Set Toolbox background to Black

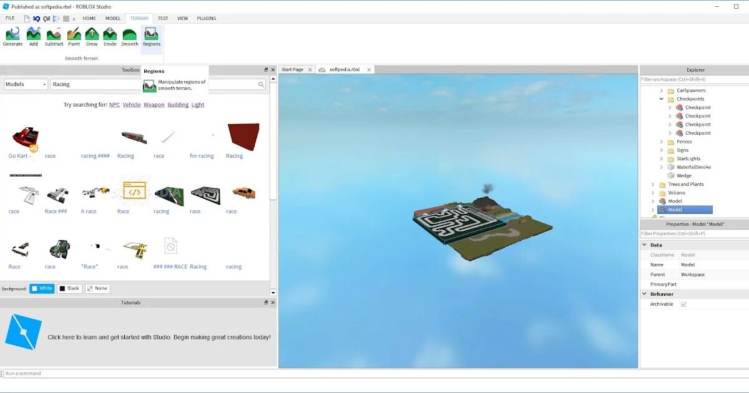[69, 289]
